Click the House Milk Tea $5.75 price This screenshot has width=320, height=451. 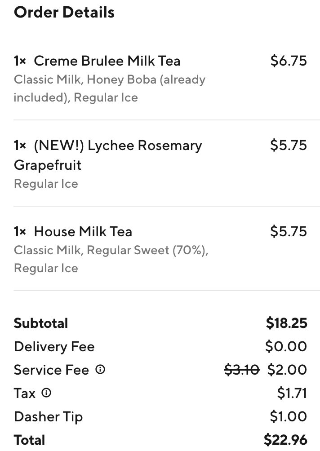coord(289,231)
